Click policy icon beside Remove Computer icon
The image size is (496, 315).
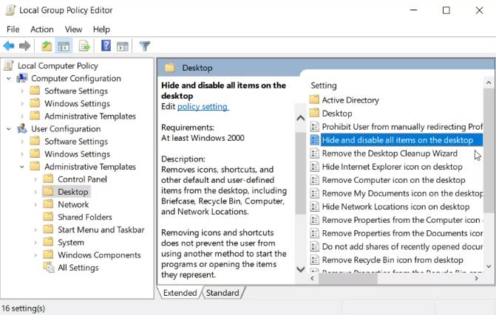coord(314,180)
